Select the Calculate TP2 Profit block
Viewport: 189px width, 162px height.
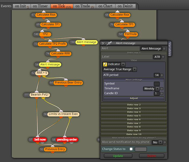pyautogui.click(x=52, y=44)
